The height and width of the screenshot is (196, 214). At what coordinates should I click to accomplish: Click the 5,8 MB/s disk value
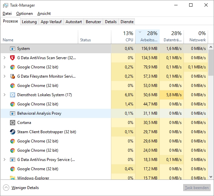coord(174,95)
